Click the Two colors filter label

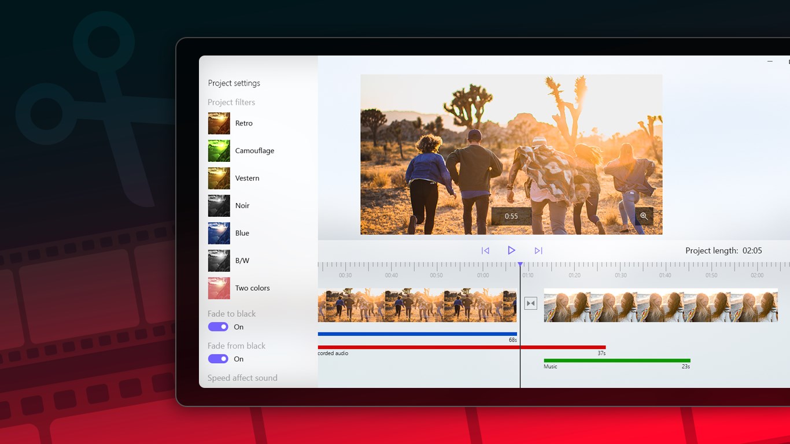pos(252,288)
